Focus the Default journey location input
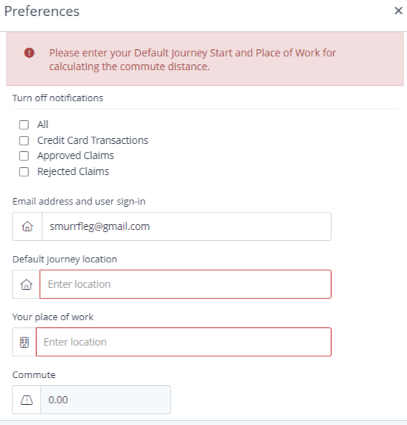 click(x=186, y=284)
